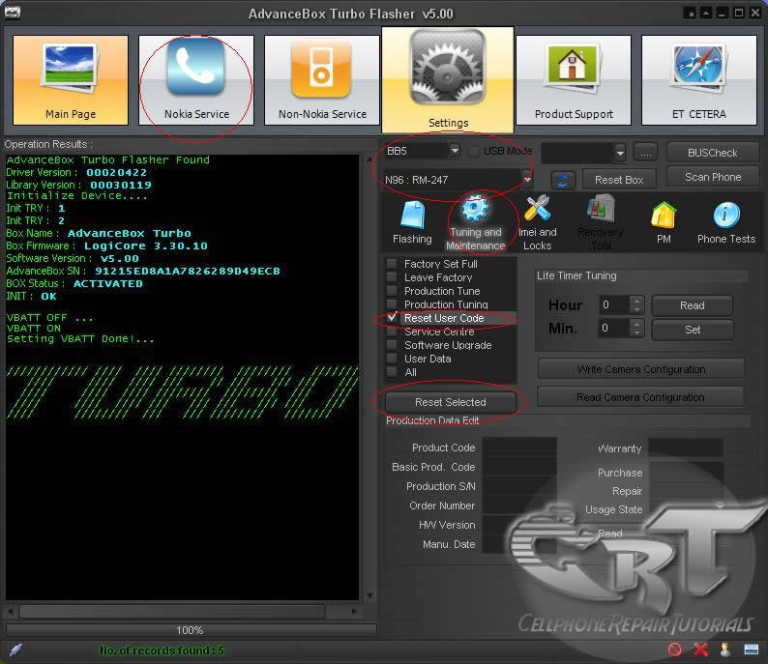This screenshot has width=768, height=664.
Task: Click the red prohibited circle status icon
Action: (x=674, y=650)
